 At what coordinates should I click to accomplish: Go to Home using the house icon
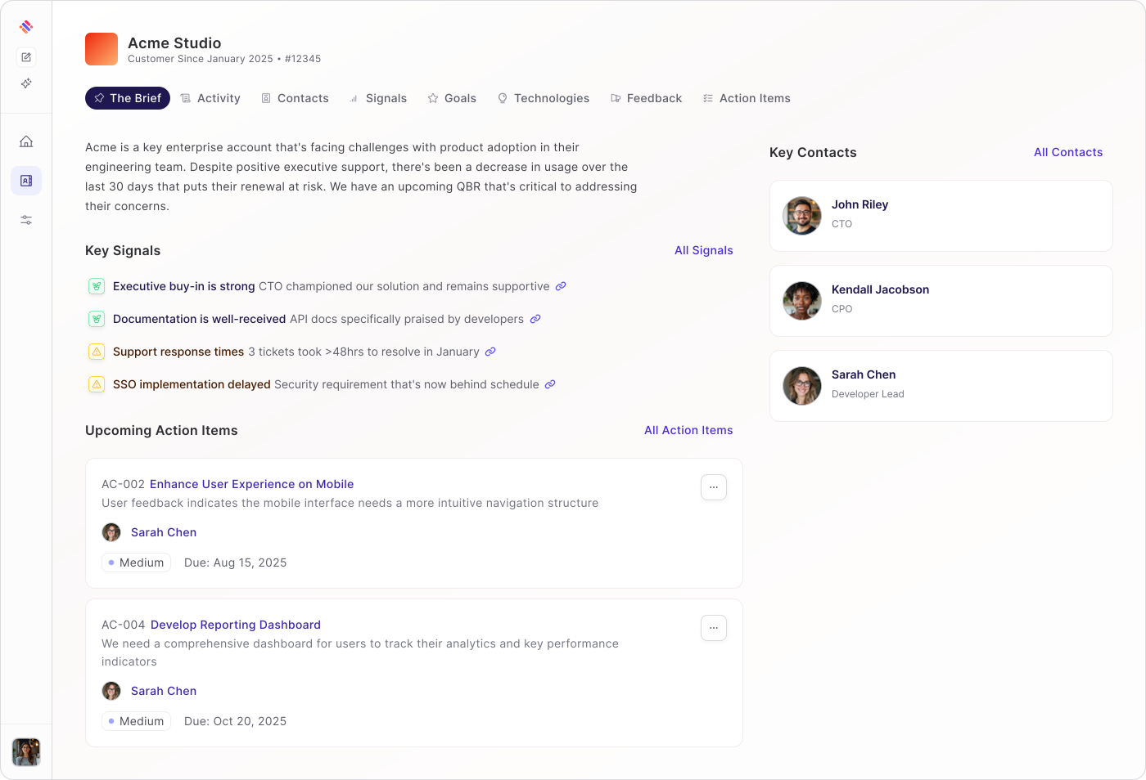click(26, 141)
